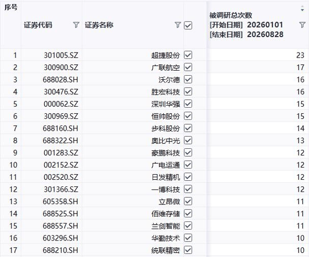The image size is (309, 257).
Task: Uncheck the 深圳华强 row checkbox
Action: [188, 104]
